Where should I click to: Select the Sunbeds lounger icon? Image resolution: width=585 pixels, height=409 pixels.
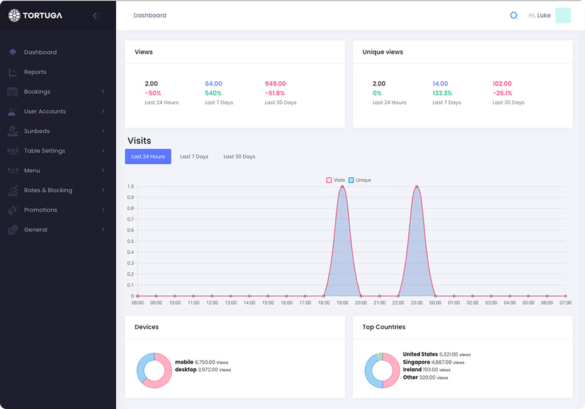(x=13, y=132)
